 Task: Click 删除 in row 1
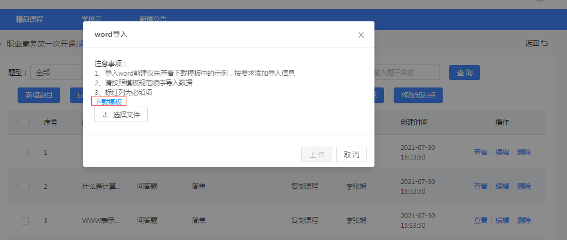(524, 152)
